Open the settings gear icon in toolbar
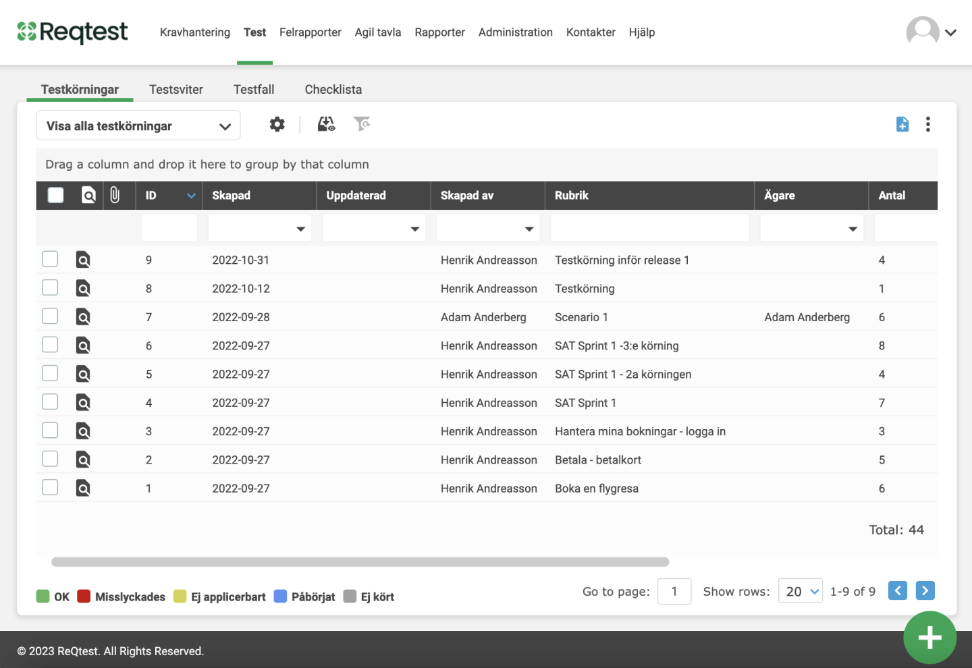The height and width of the screenshot is (668, 972). (x=277, y=124)
